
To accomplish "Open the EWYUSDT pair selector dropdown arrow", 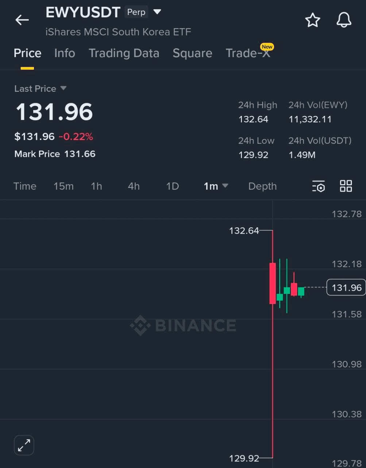I will point(157,12).
